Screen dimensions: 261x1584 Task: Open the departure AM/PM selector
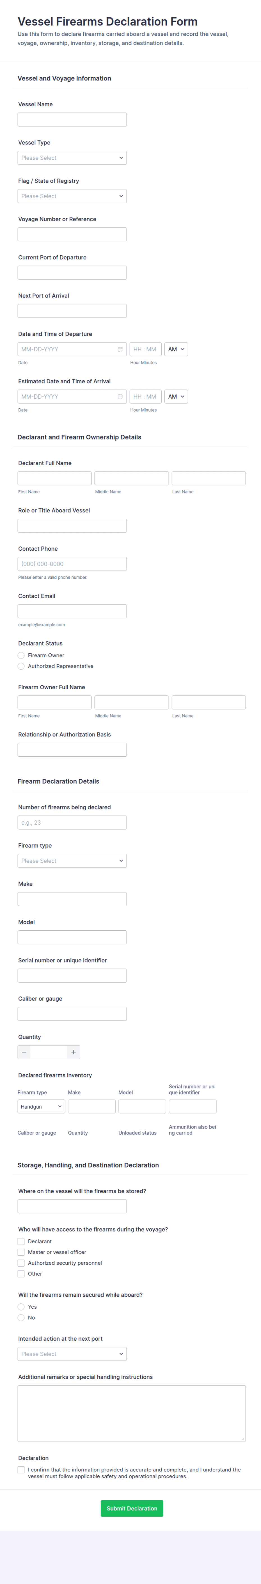[176, 349]
